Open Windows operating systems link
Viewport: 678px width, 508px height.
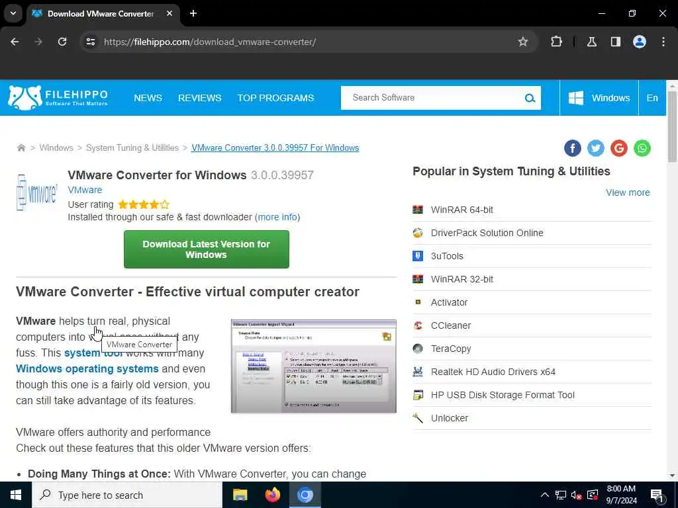click(87, 369)
